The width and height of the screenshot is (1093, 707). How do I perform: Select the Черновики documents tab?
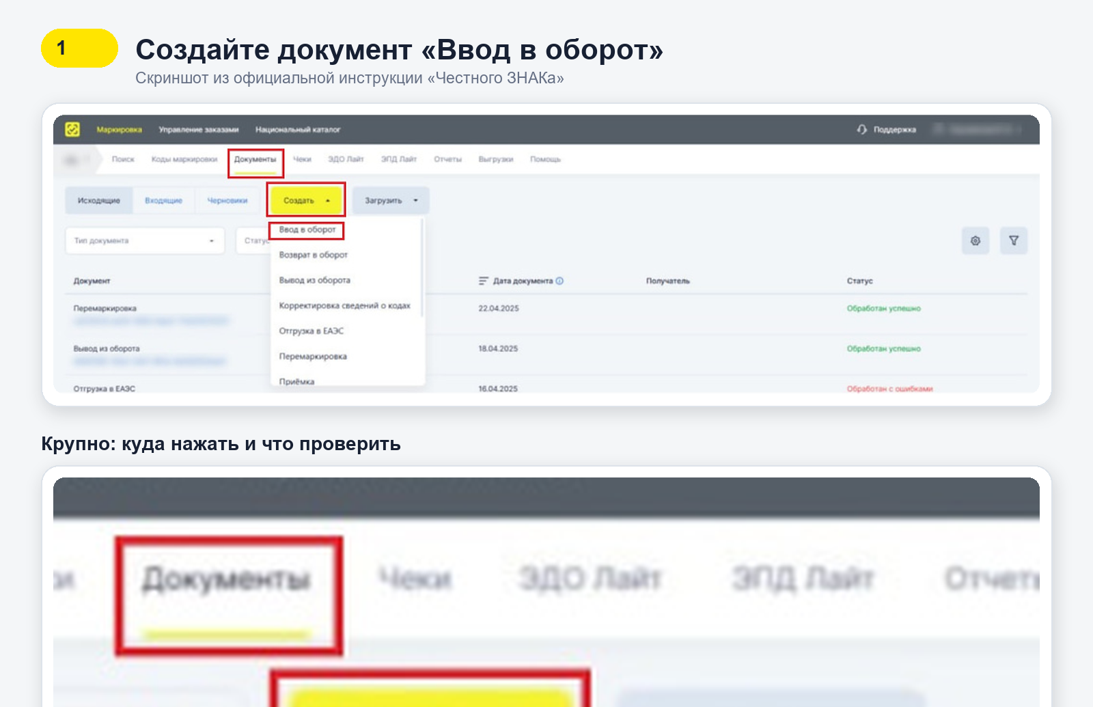point(227,201)
